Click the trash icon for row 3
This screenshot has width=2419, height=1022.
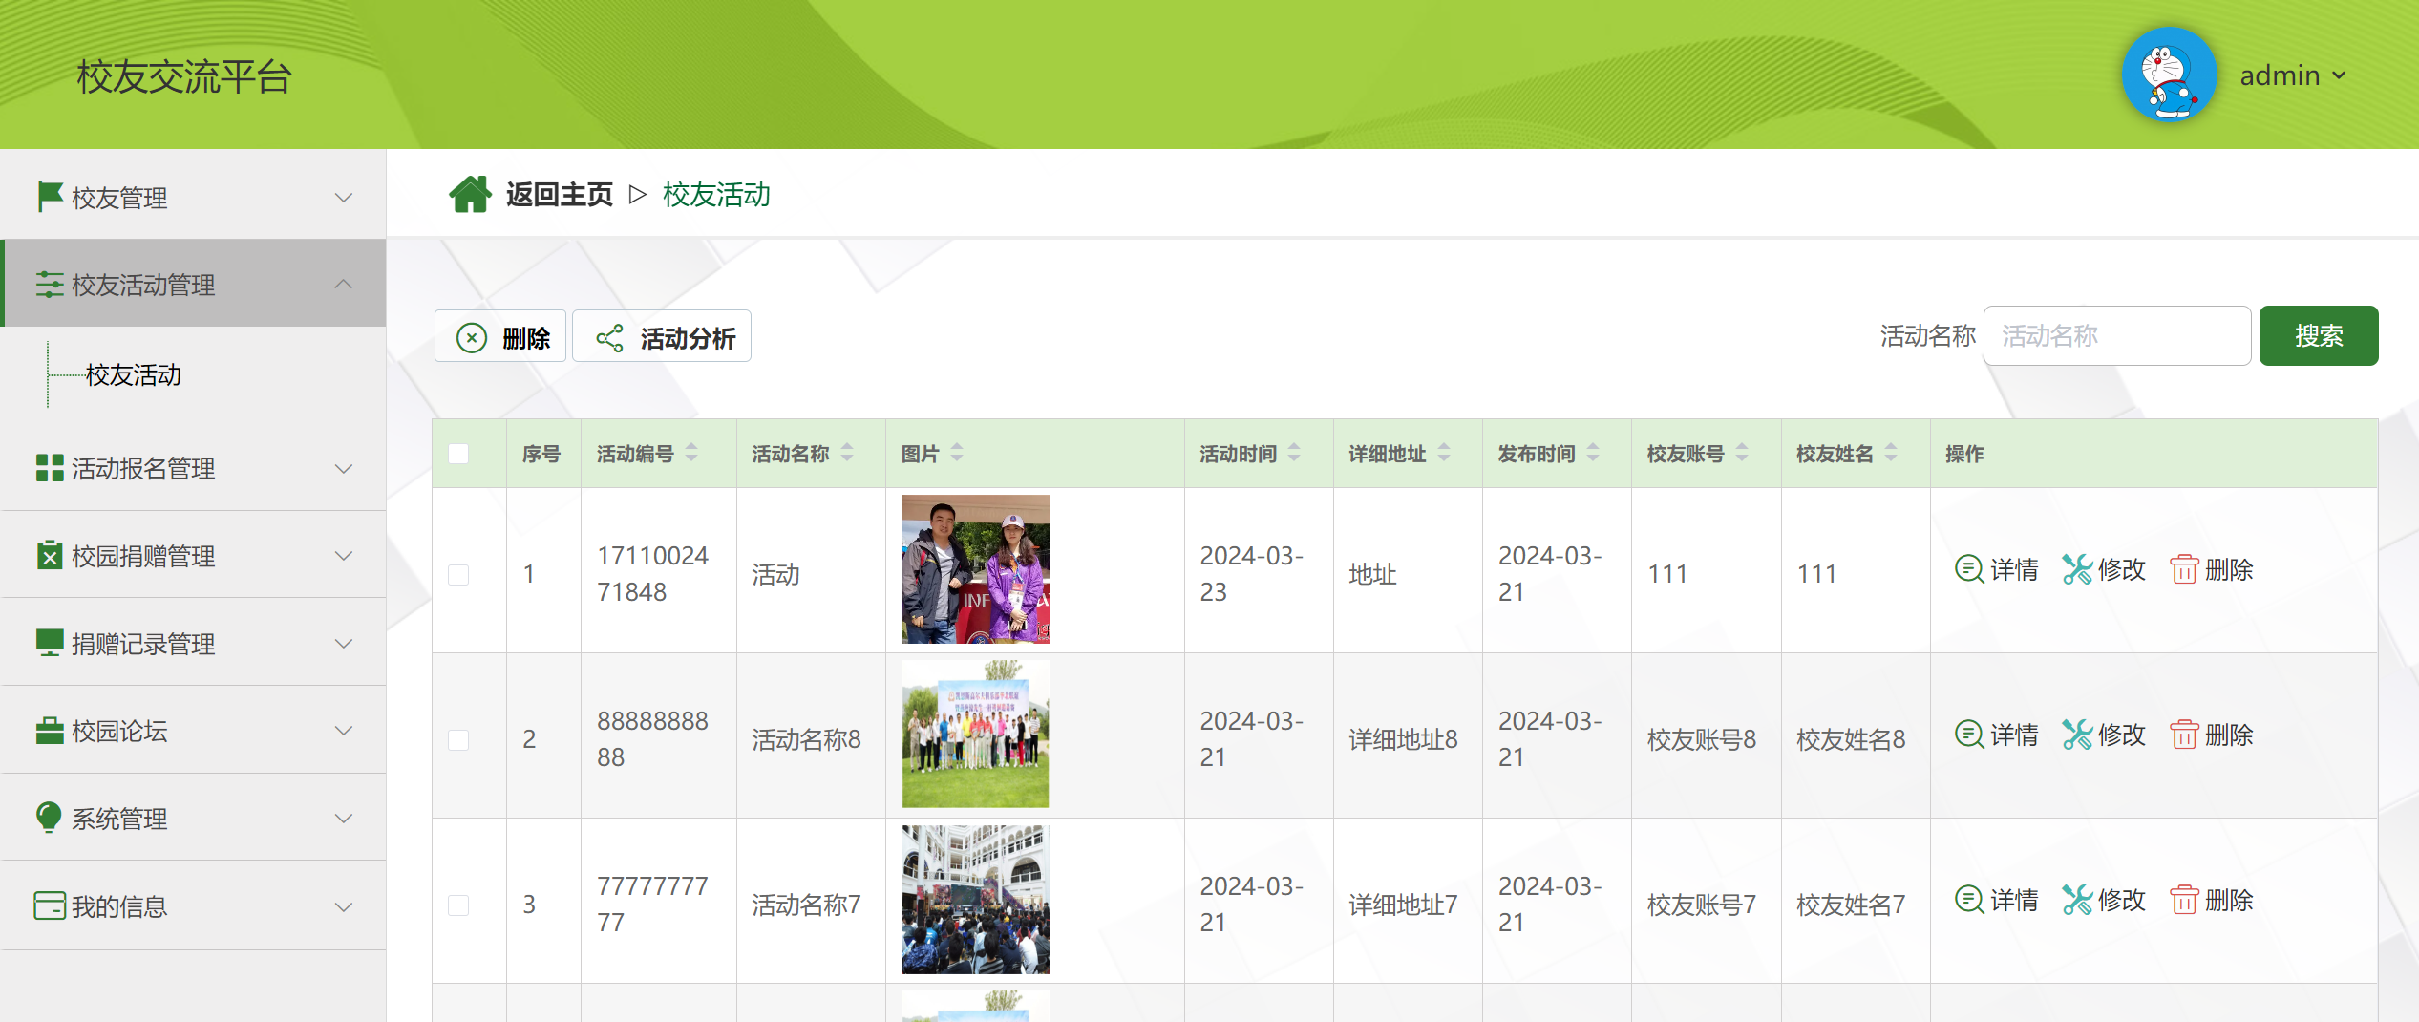click(2183, 900)
